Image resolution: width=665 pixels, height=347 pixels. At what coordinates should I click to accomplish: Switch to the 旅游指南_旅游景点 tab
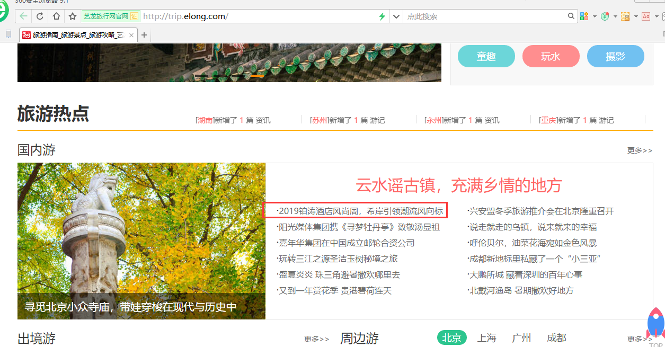pos(78,35)
